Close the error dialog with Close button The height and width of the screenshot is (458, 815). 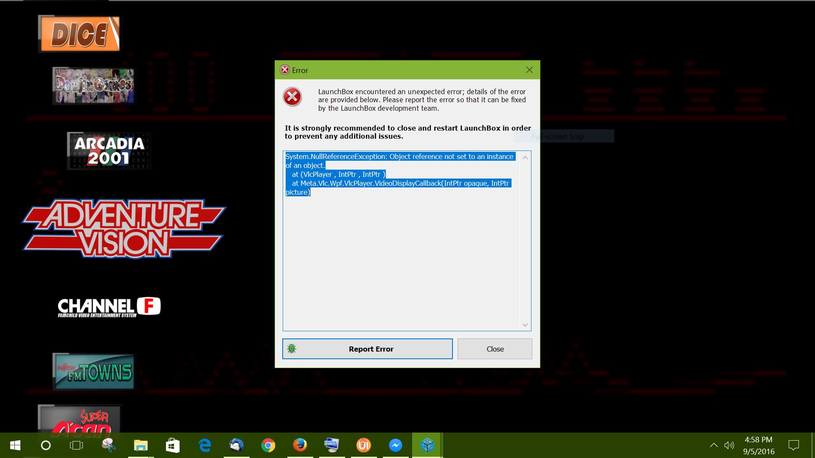point(495,349)
